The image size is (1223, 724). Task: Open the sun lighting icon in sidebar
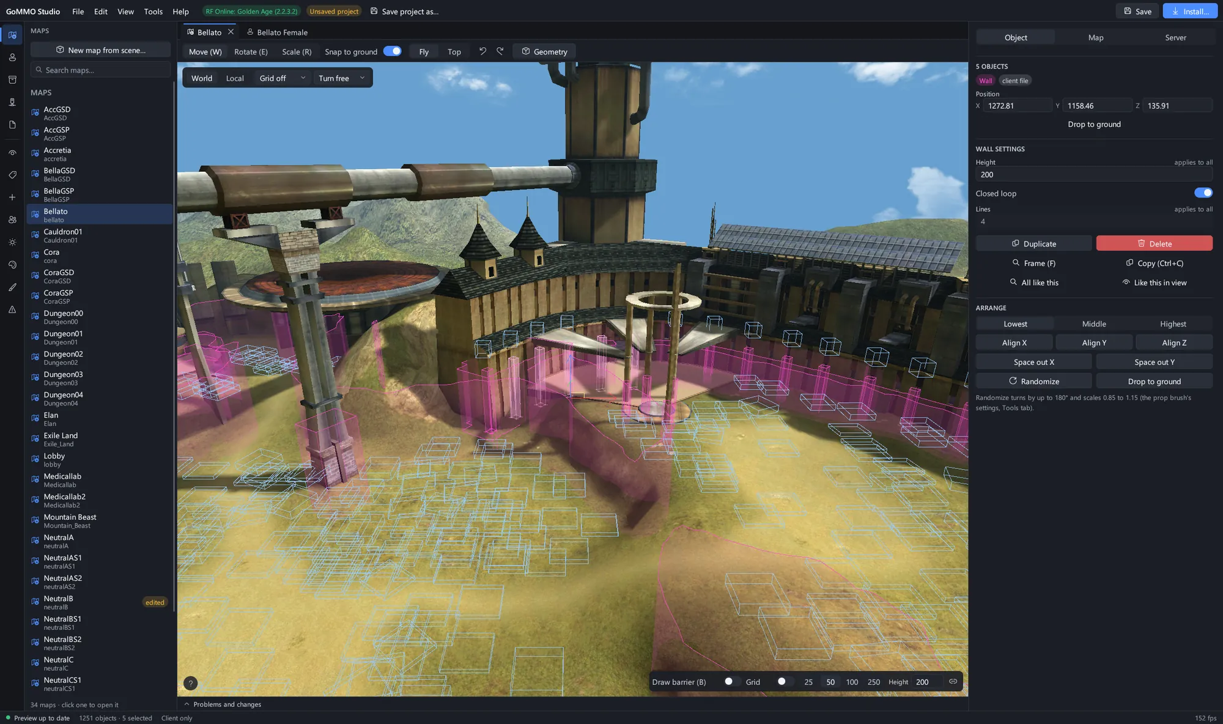[x=12, y=242]
